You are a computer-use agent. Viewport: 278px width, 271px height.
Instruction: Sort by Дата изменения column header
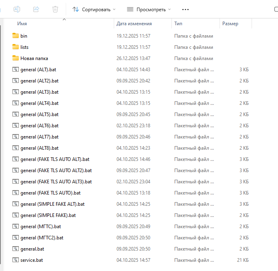click(134, 24)
